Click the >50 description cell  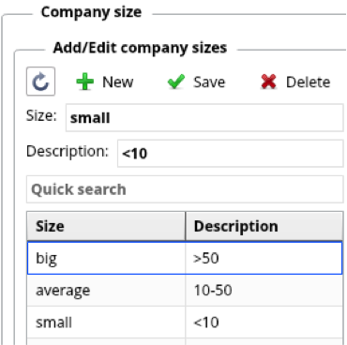[264, 258]
